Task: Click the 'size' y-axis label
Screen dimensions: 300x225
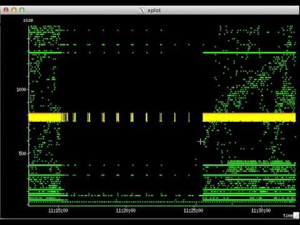Action: (x=28, y=20)
